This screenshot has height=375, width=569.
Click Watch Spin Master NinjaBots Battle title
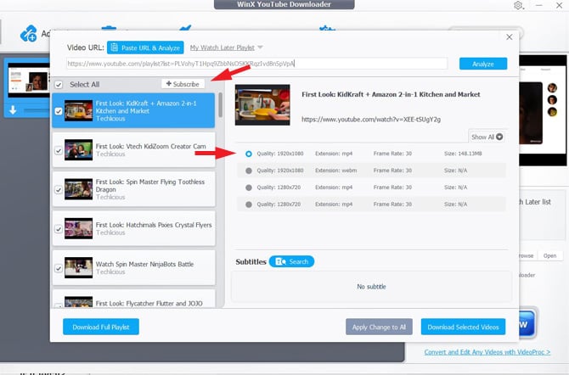tap(144, 264)
